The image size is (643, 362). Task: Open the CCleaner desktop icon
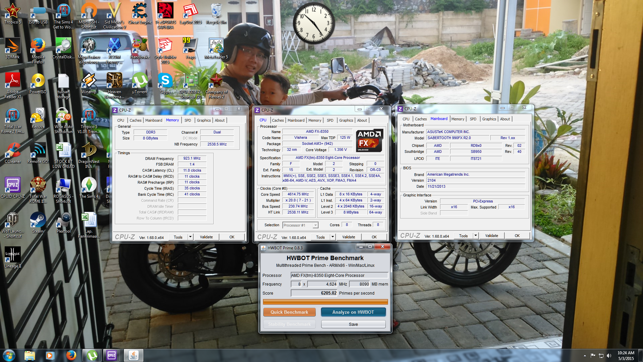[12, 154]
